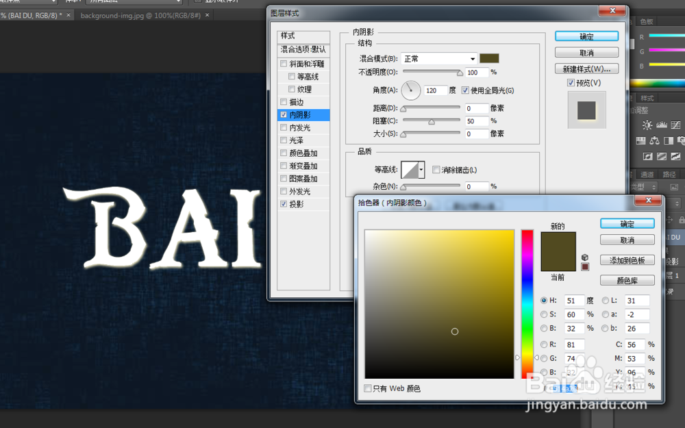Select the R red radio button
Viewport: 685px width, 428px height.
(544, 344)
